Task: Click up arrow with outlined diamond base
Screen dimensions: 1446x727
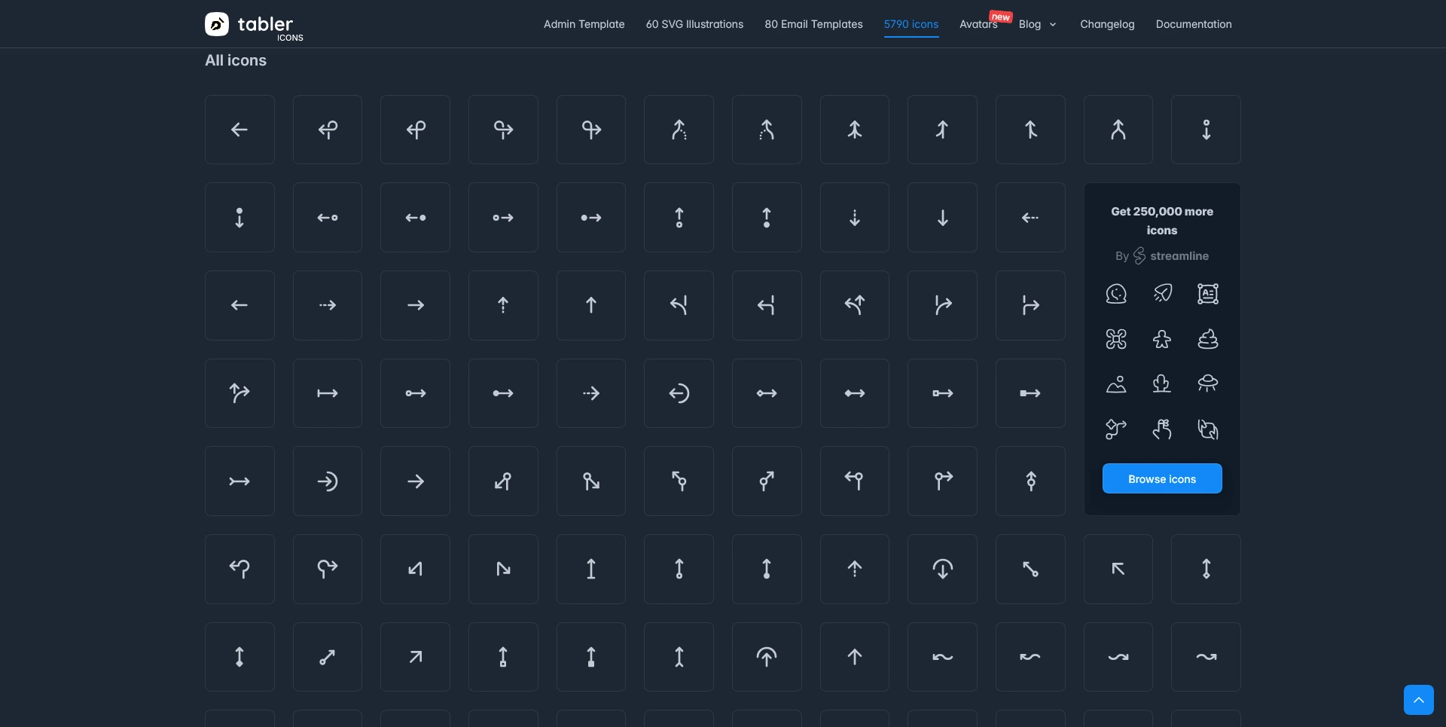Action: (1206, 569)
